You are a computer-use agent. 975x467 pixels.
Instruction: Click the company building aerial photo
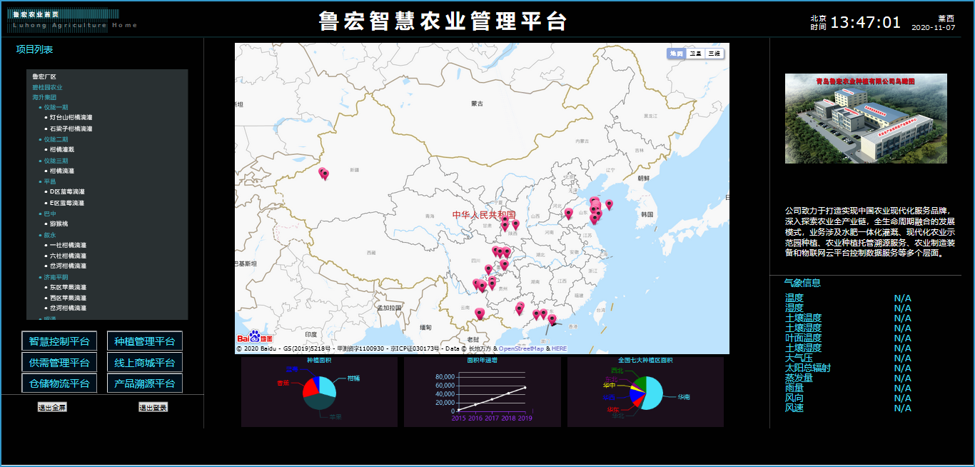point(866,119)
